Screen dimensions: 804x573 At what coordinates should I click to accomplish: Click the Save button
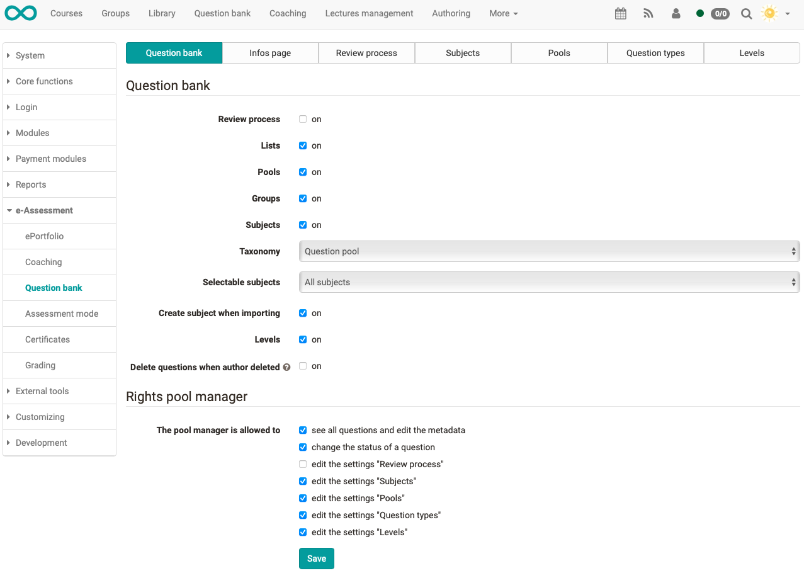coord(316,559)
